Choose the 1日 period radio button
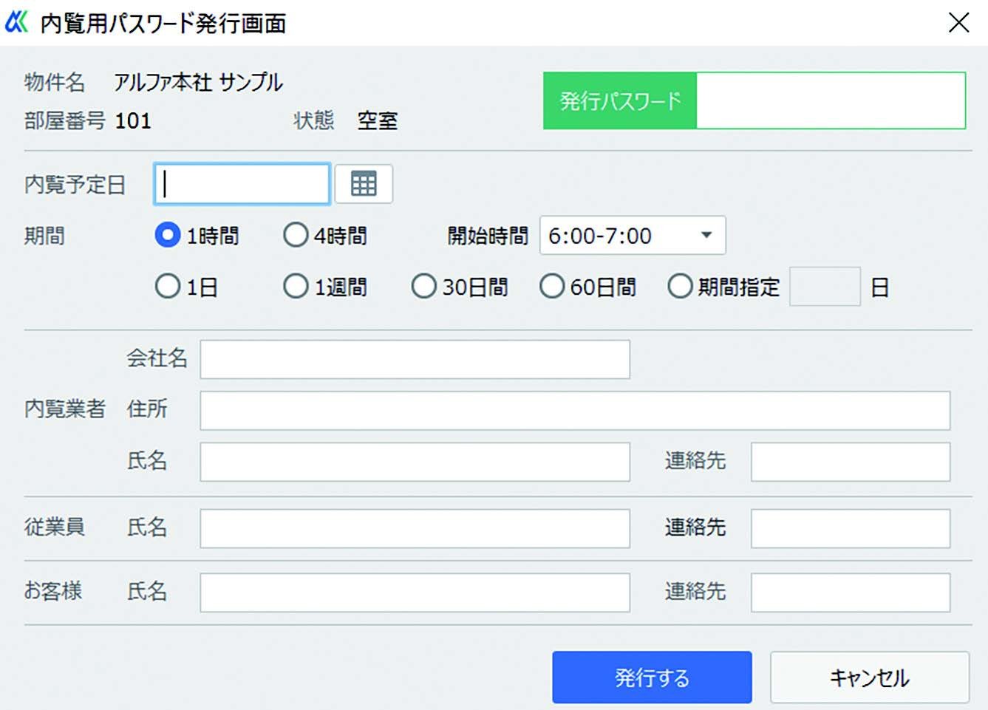This screenshot has height=710, width=988. [168, 286]
